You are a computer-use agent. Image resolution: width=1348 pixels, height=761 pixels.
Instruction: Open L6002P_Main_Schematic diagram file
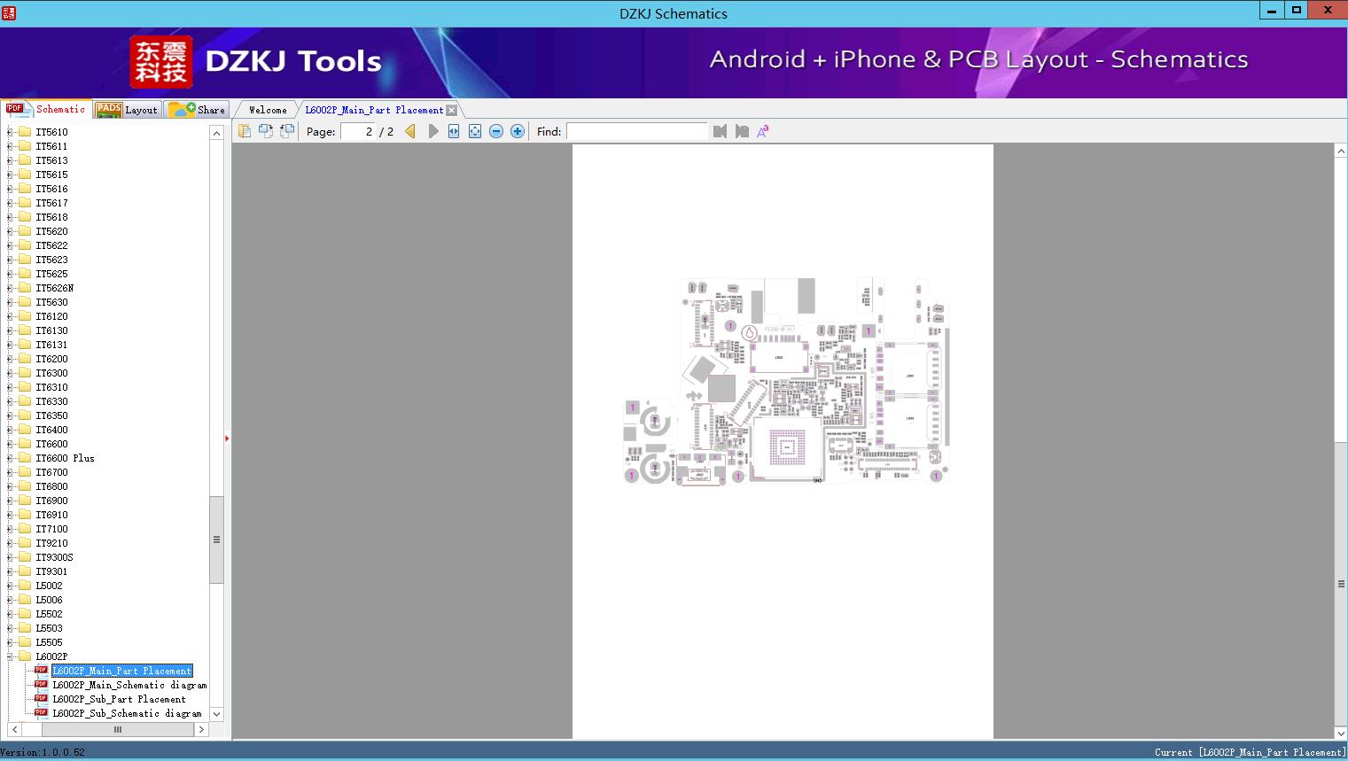pos(129,685)
